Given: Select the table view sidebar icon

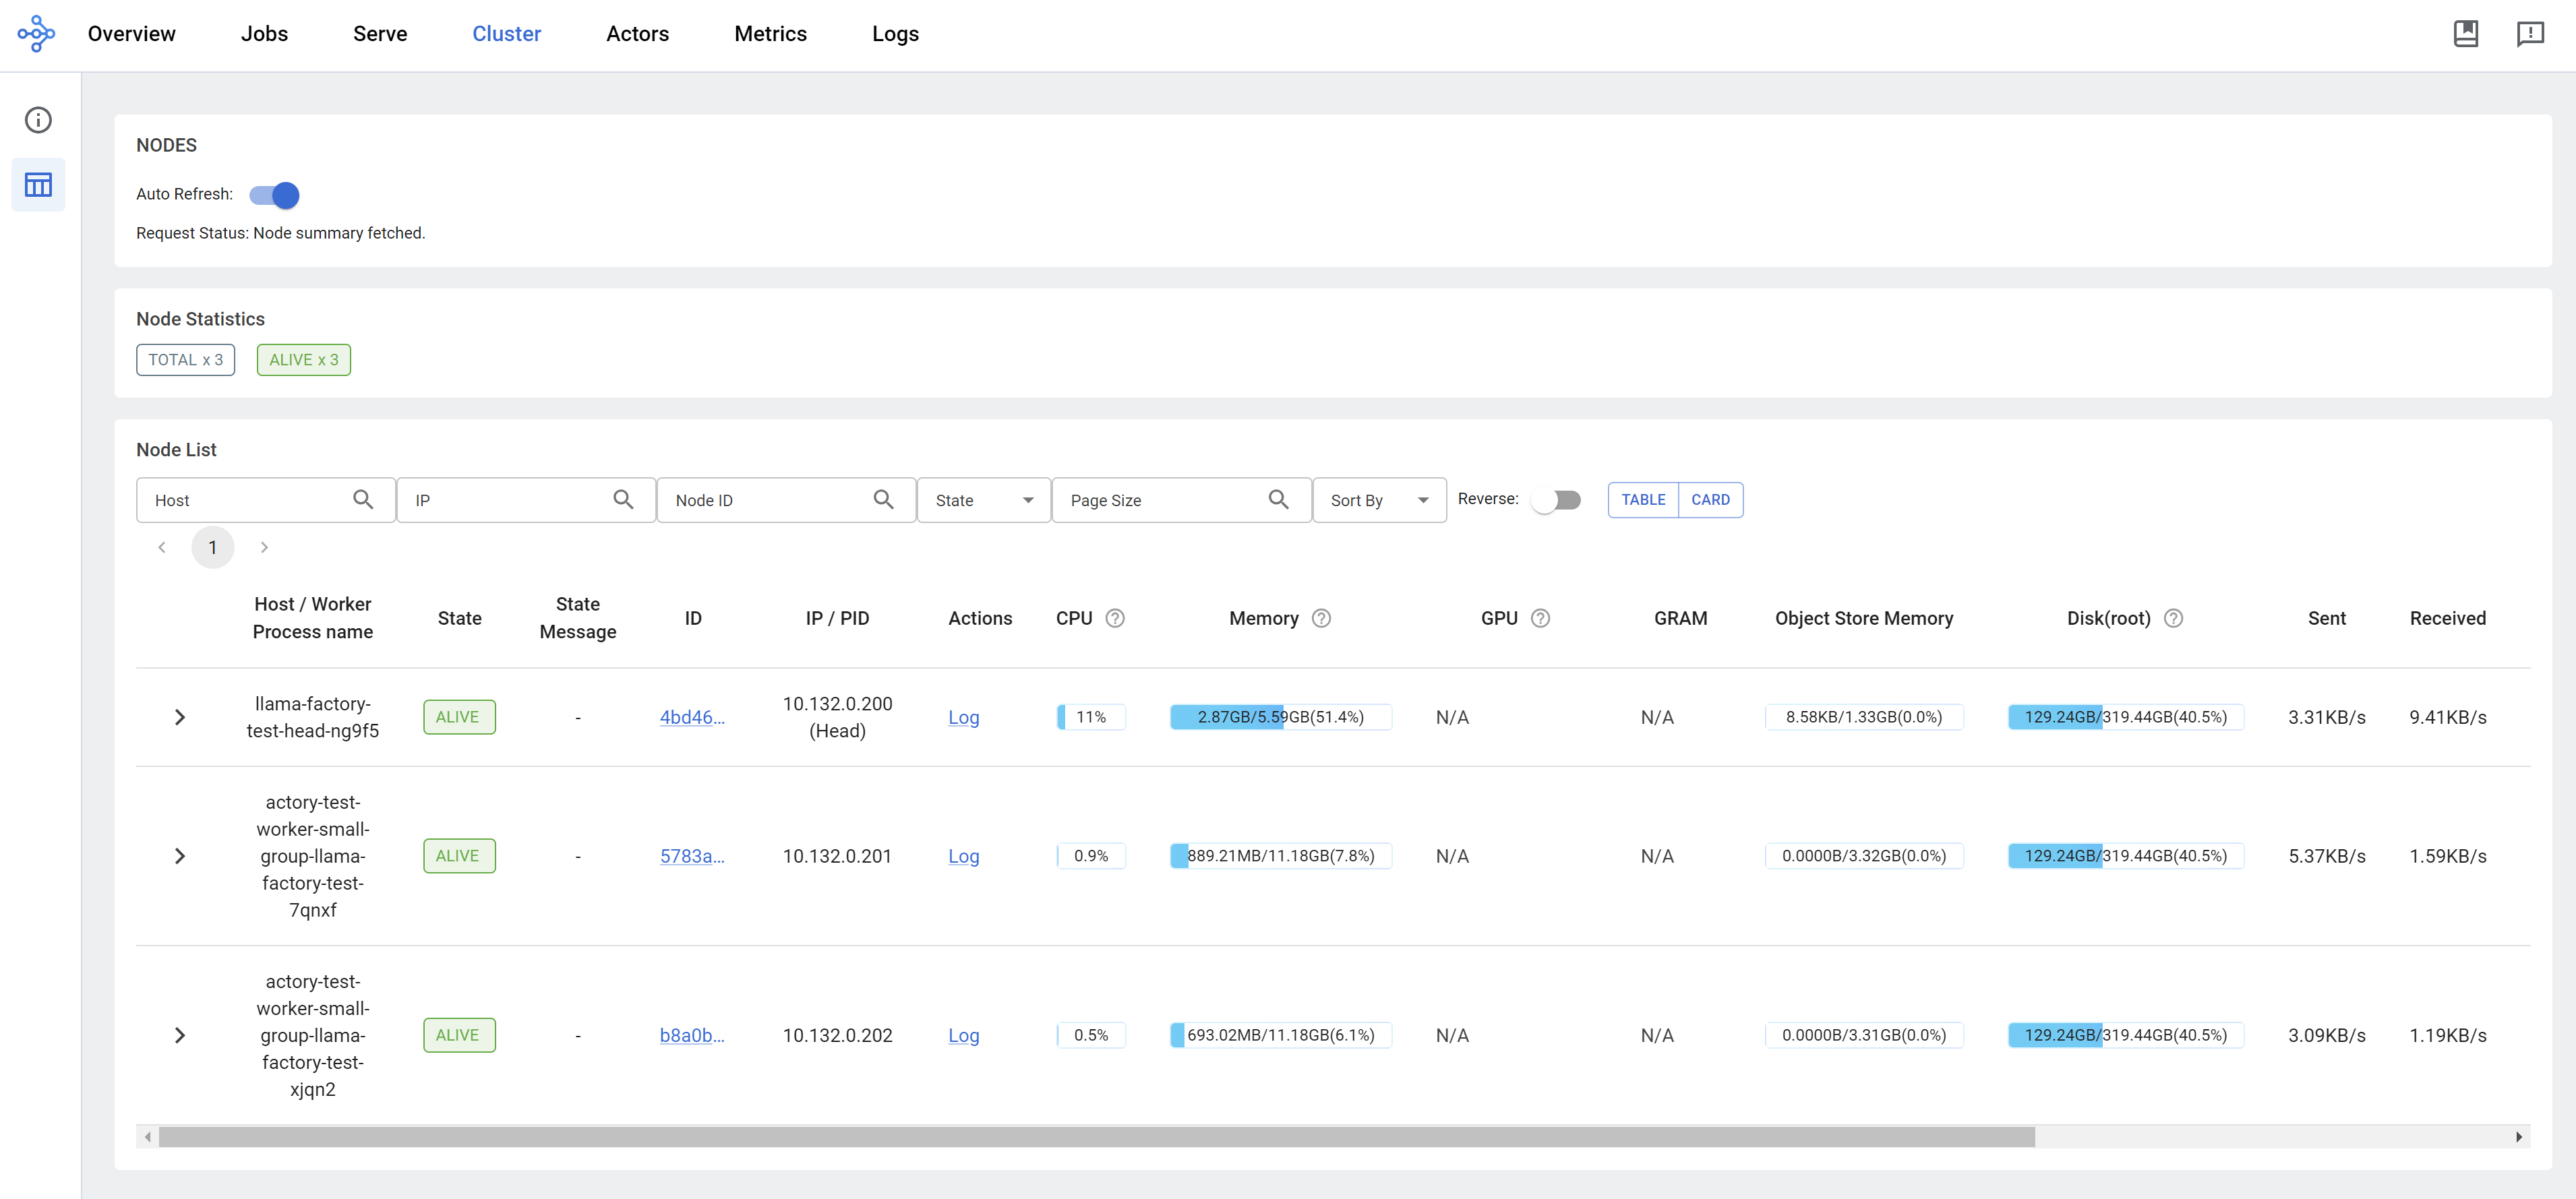Looking at the screenshot, I should 38,185.
